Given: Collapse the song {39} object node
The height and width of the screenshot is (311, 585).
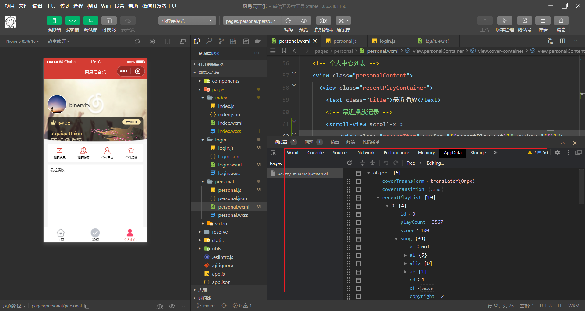Looking at the screenshot, I should tap(396, 239).
